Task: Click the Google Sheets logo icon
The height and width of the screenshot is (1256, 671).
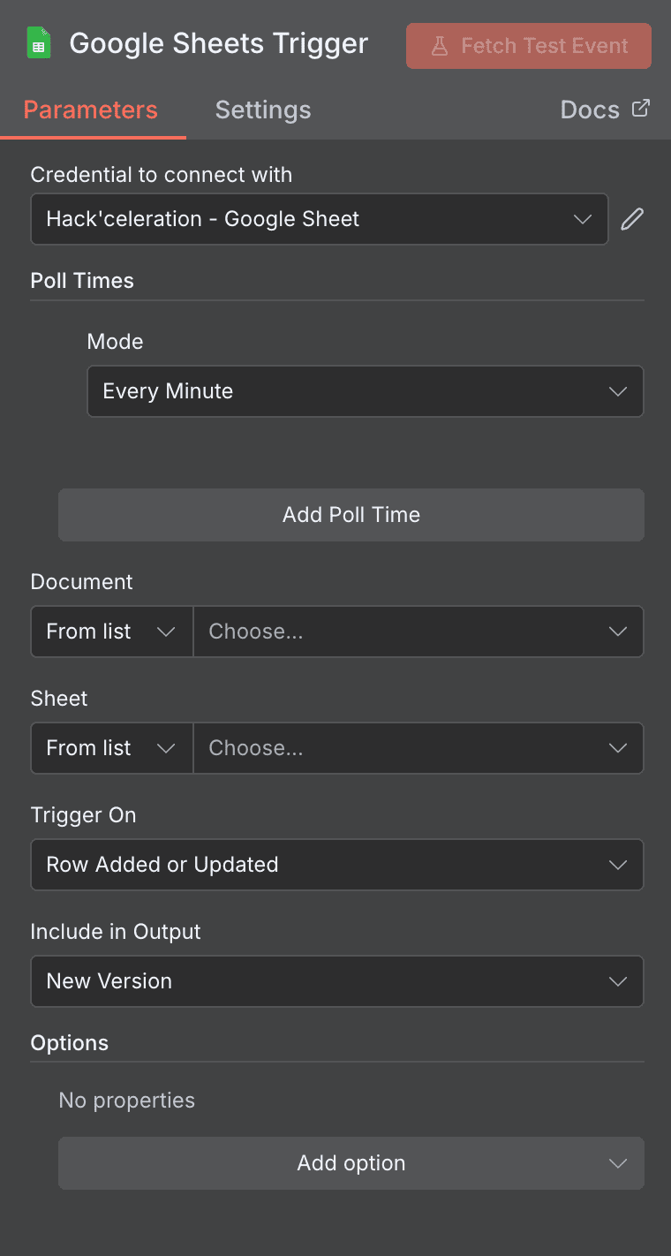Action: (x=41, y=42)
